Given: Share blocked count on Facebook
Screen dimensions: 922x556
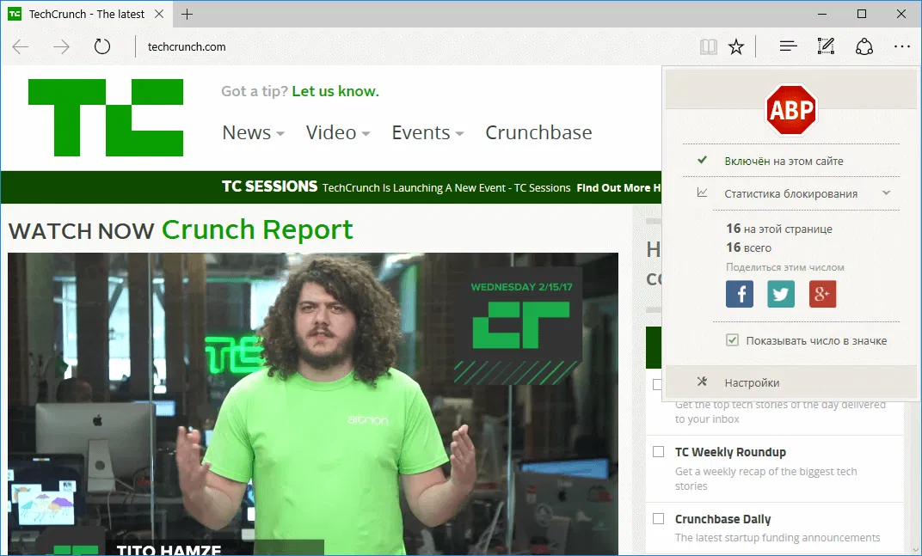Looking at the screenshot, I should coord(740,294).
